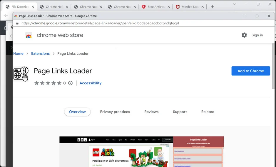
Task: Click Add to Chrome button
Action: click(251, 71)
